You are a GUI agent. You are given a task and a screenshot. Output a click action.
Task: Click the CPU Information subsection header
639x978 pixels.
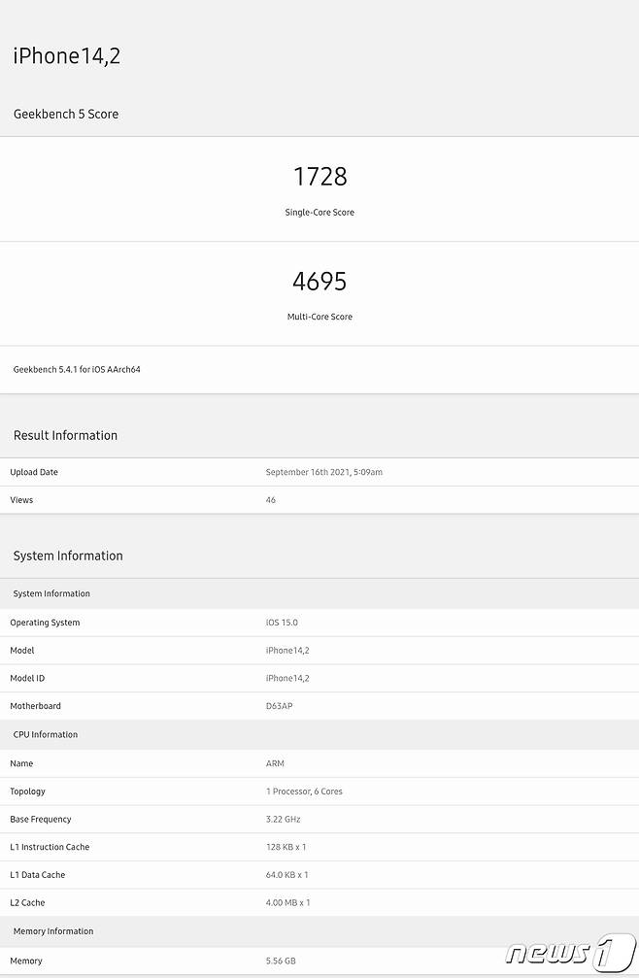tap(46, 734)
